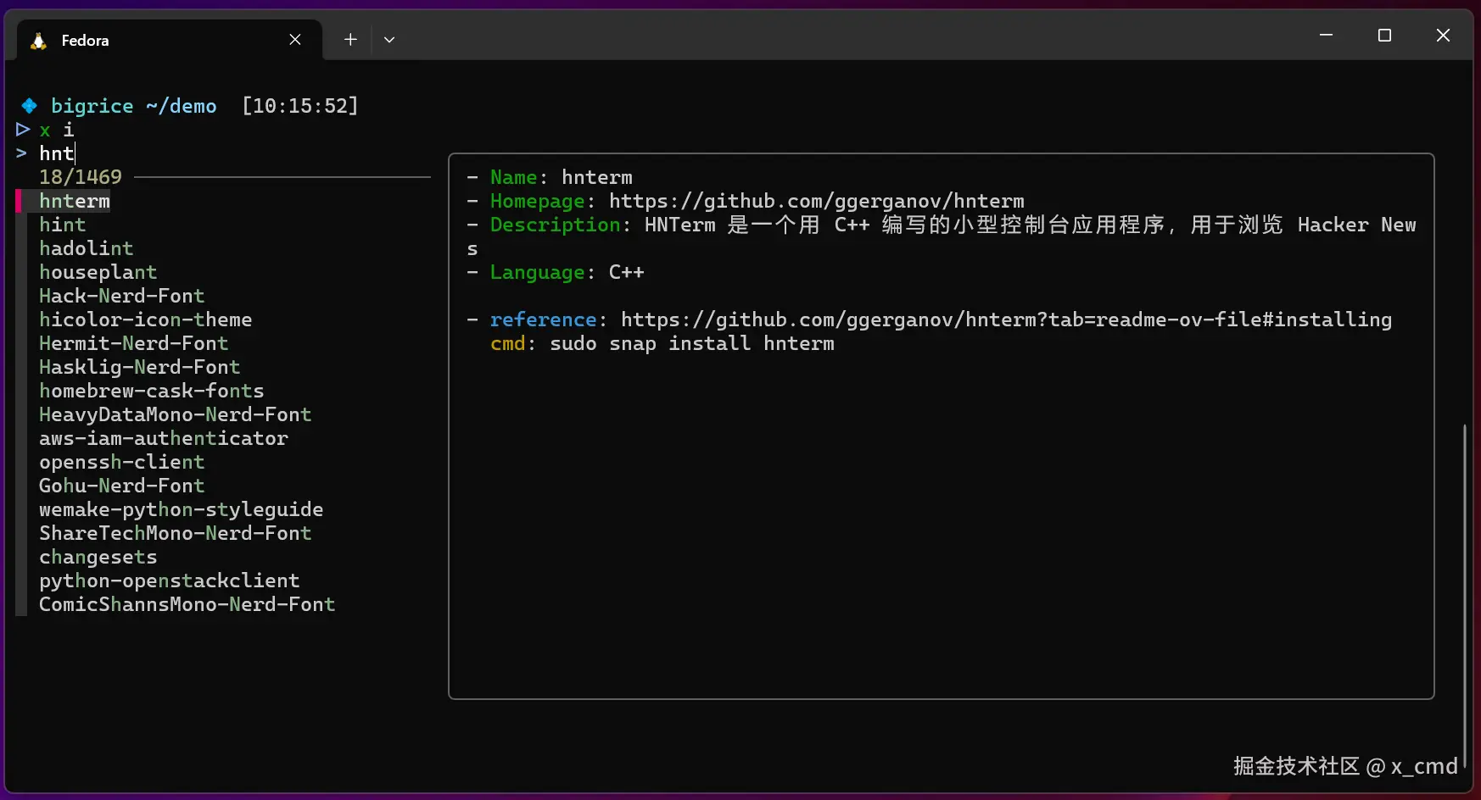Open a new terminal tab
Screen dimensions: 1481x800
click(350, 40)
